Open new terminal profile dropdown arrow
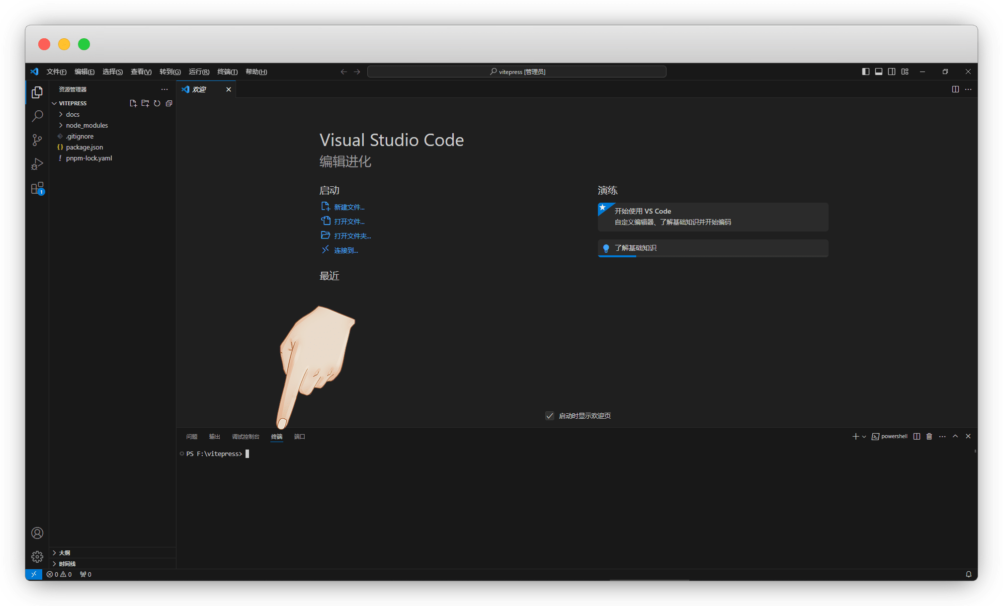The image size is (1003, 606). pyautogui.click(x=864, y=437)
